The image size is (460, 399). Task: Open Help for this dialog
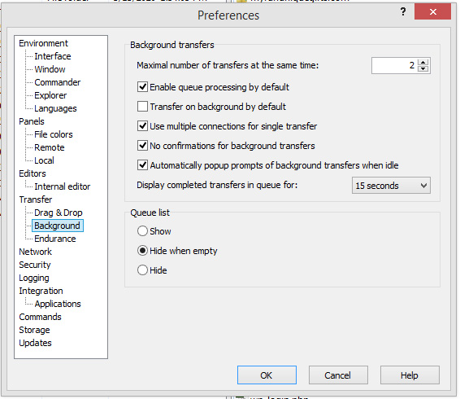coord(410,375)
